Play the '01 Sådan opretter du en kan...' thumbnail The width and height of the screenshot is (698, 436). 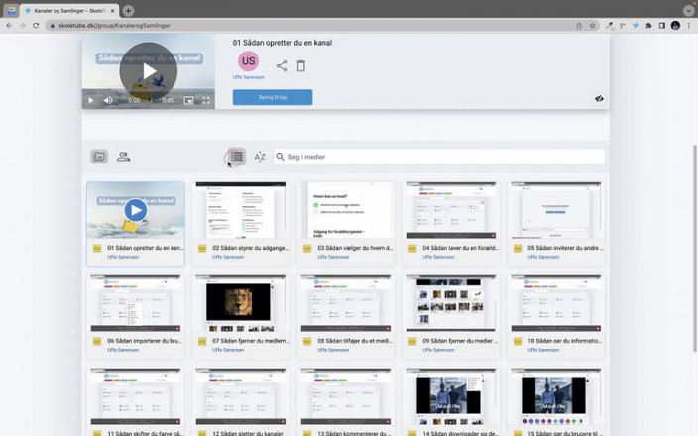pos(136,210)
